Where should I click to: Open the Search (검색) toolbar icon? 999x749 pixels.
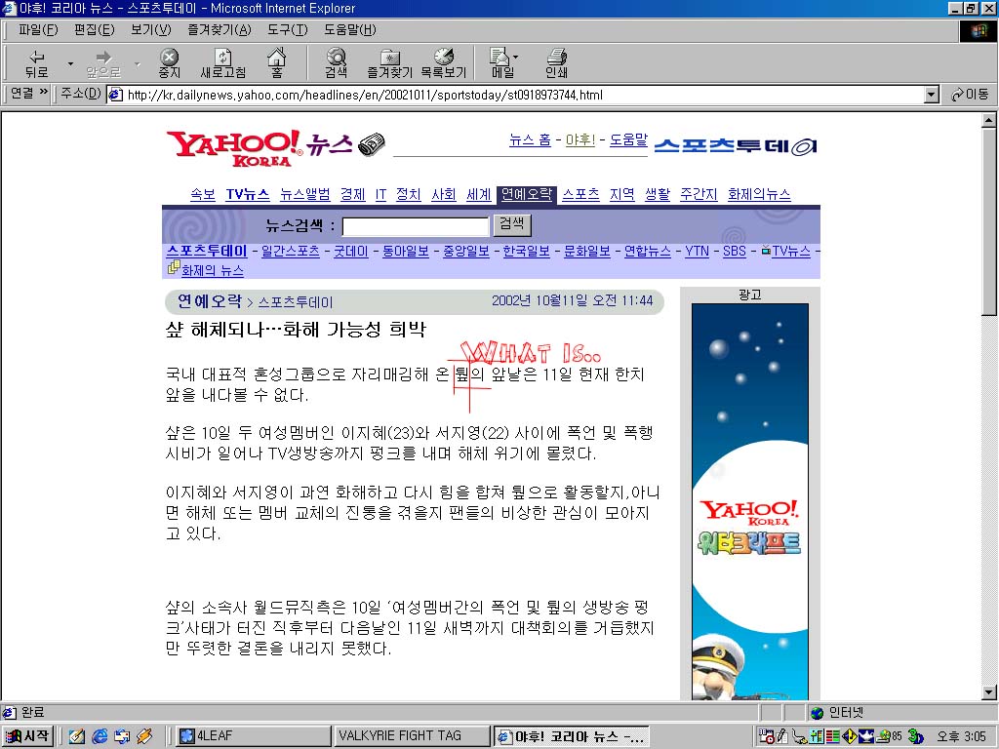click(336, 63)
